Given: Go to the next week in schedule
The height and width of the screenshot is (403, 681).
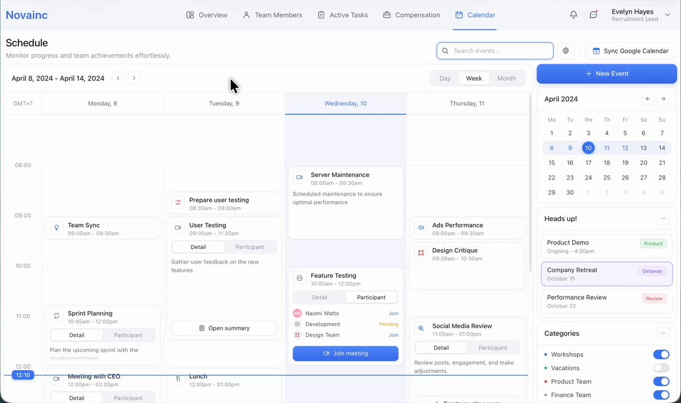Looking at the screenshot, I should click(x=134, y=78).
